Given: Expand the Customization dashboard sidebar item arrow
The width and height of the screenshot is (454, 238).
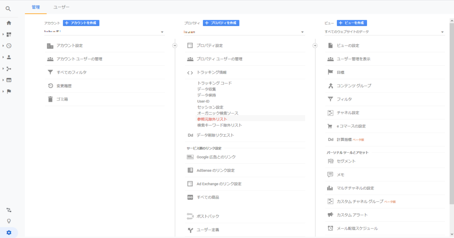Looking at the screenshot, I should (x=4, y=35).
